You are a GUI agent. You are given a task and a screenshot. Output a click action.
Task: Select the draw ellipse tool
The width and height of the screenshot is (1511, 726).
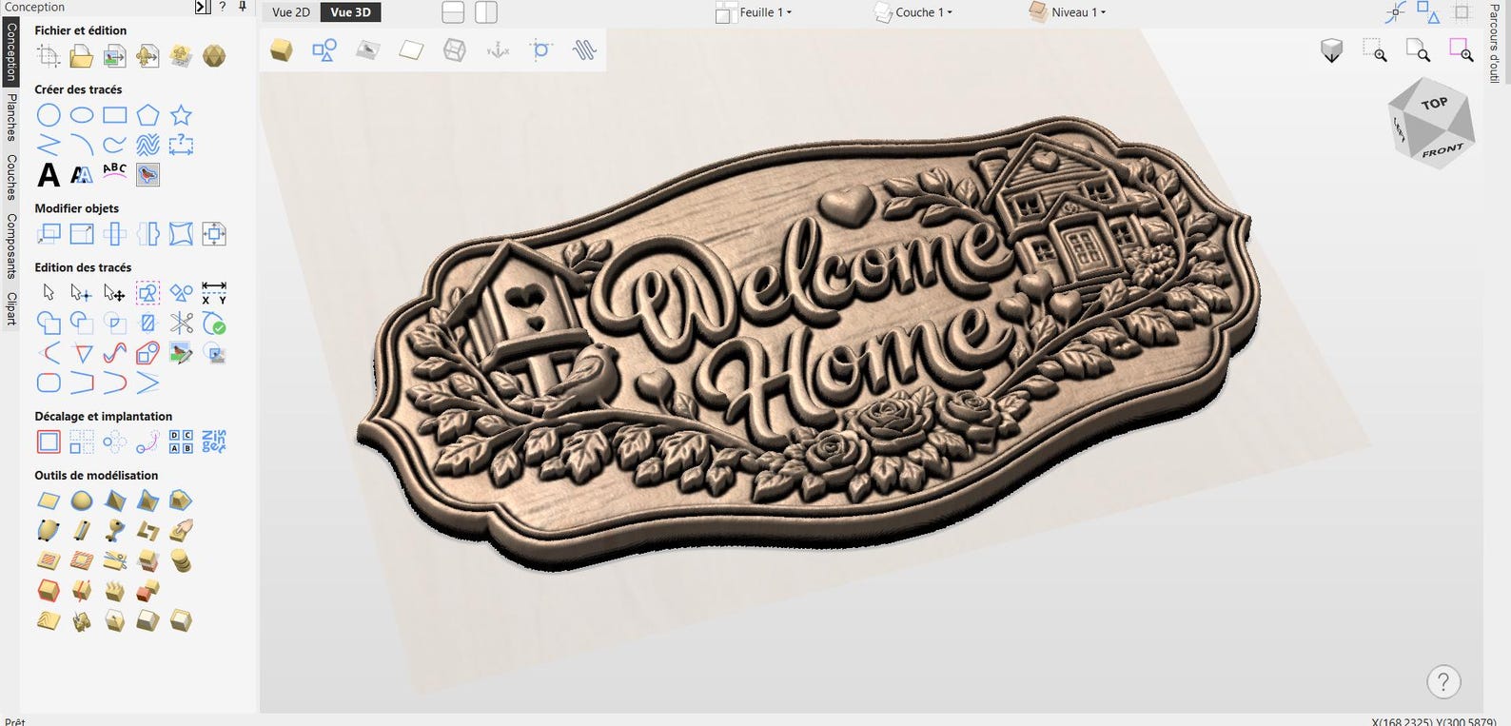[x=82, y=115]
